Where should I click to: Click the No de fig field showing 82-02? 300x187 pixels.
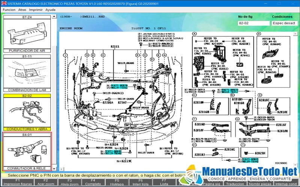coord(253,23)
